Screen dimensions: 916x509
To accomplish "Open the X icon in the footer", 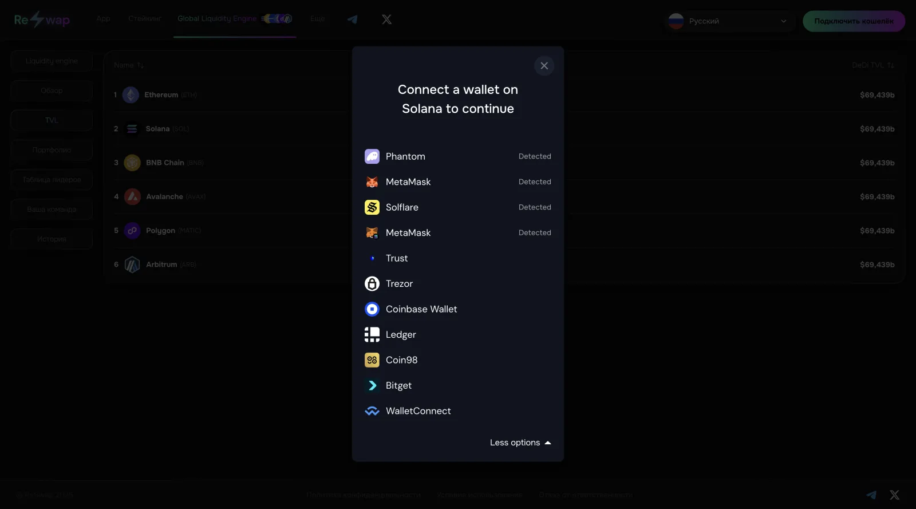I will (x=894, y=495).
